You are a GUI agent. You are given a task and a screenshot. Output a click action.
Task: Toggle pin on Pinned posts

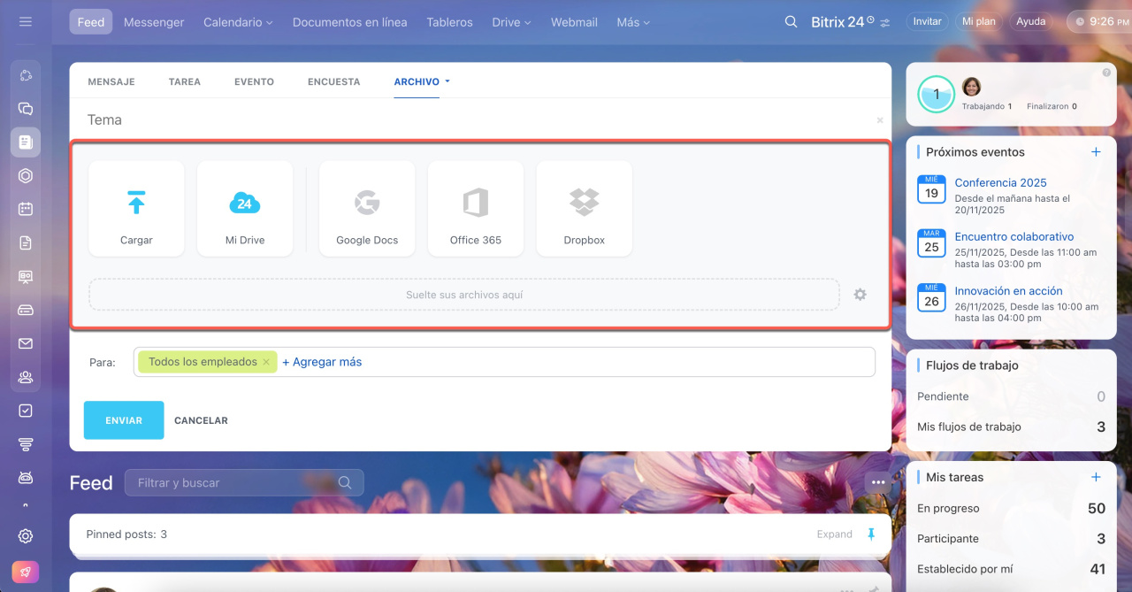point(871,534)
